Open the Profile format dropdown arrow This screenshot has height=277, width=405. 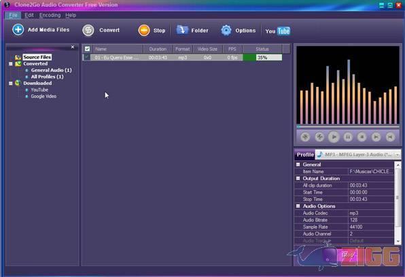click(398, 155)
